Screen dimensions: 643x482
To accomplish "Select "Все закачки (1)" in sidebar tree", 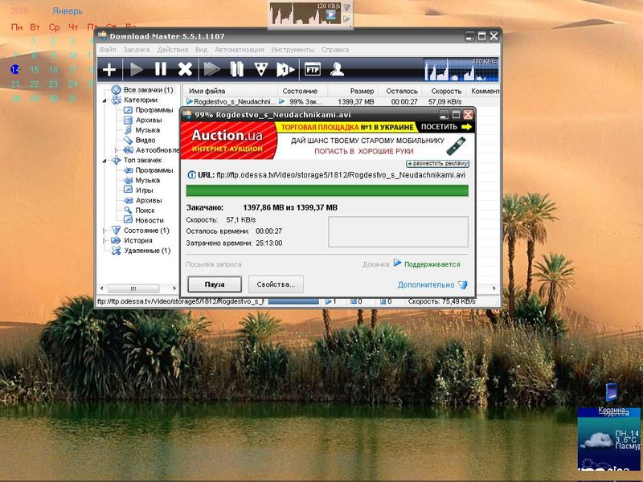I will [148, 90].
